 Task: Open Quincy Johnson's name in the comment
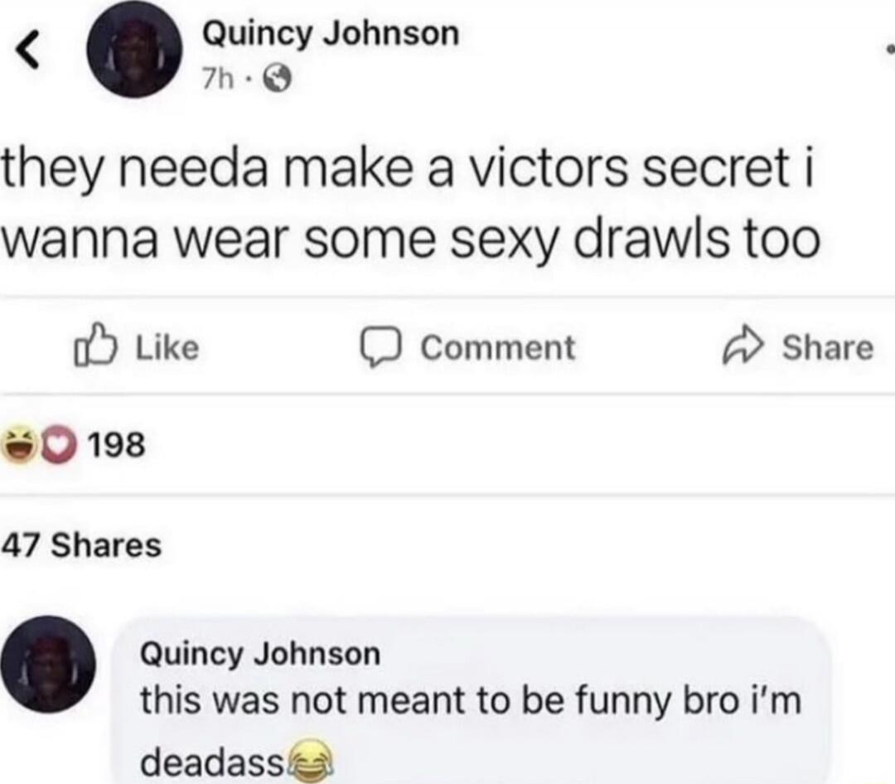(259, 652)
